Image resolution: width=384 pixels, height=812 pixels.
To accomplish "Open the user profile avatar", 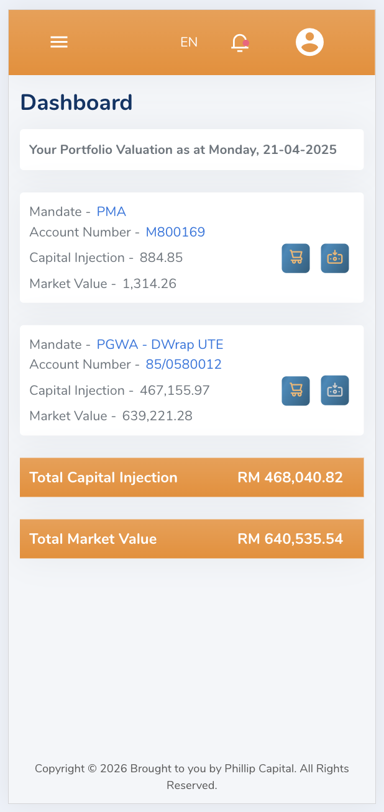I will (309, 42).
